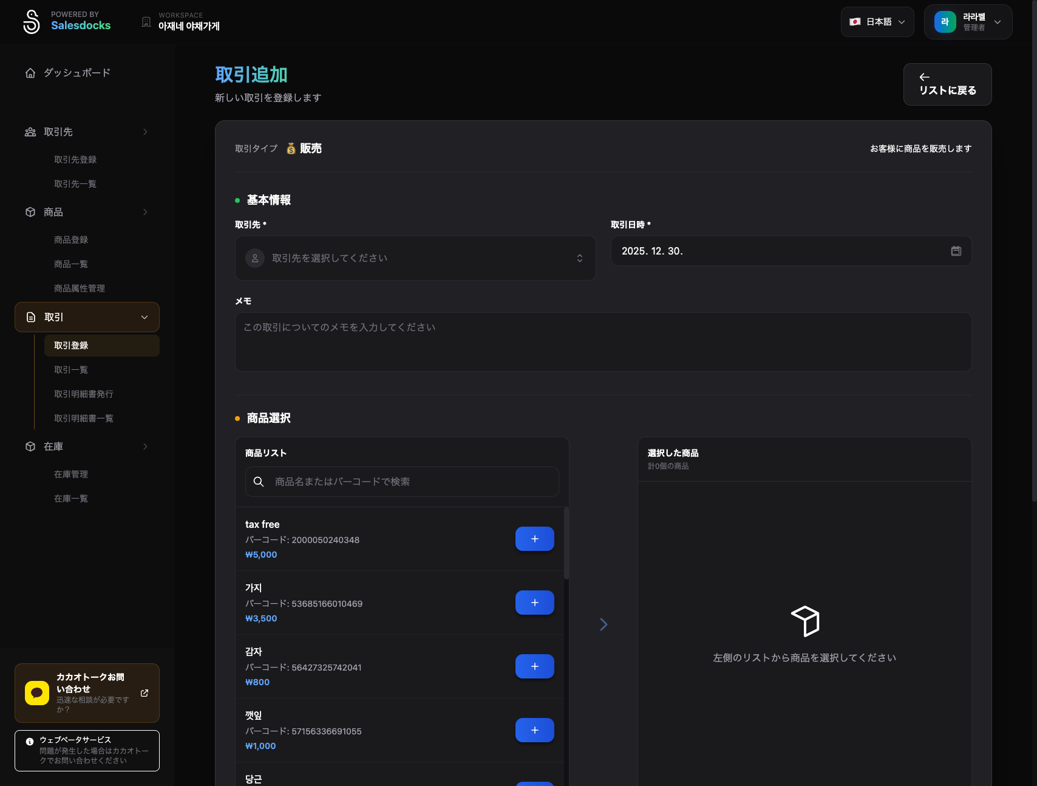Click the リストに戻る button

tap(947, 84)
